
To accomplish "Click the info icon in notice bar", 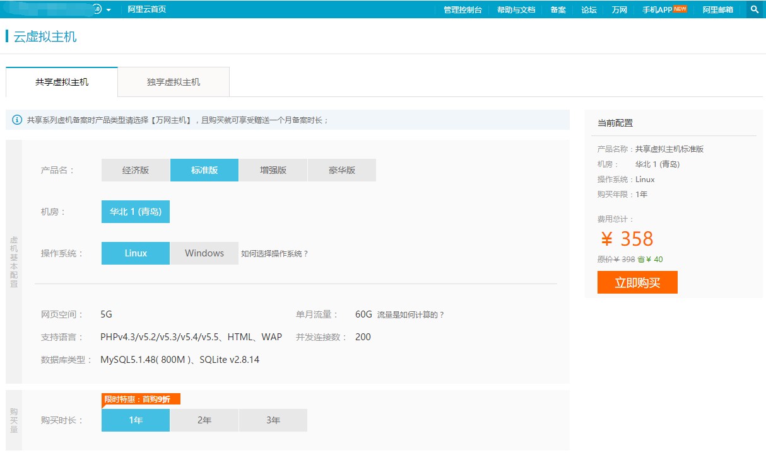I will click(x=17, y=120).
